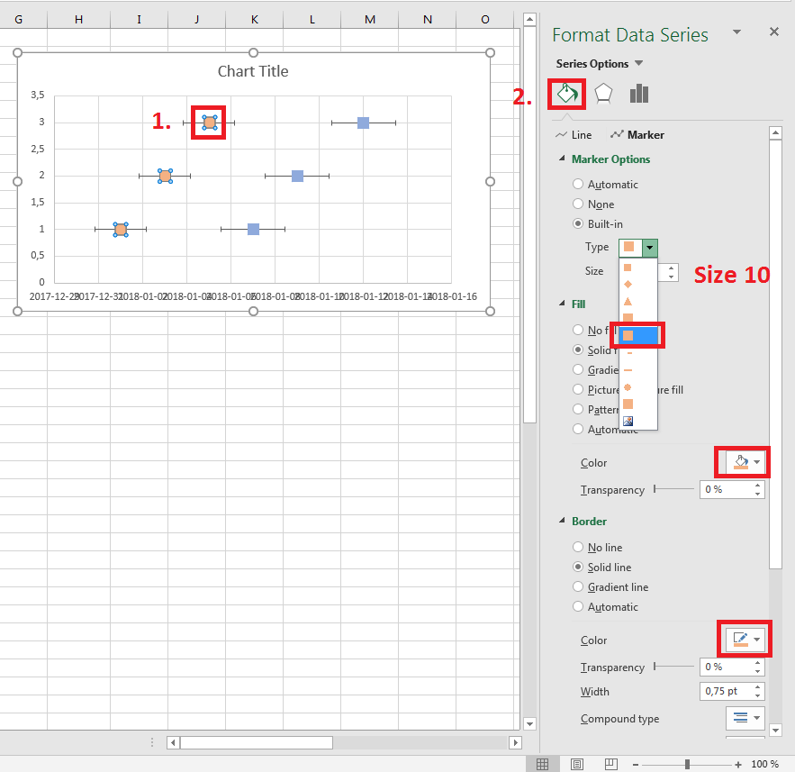Zoom out with the minus button
Screen dimensions: 795x772
click(636, 764)
